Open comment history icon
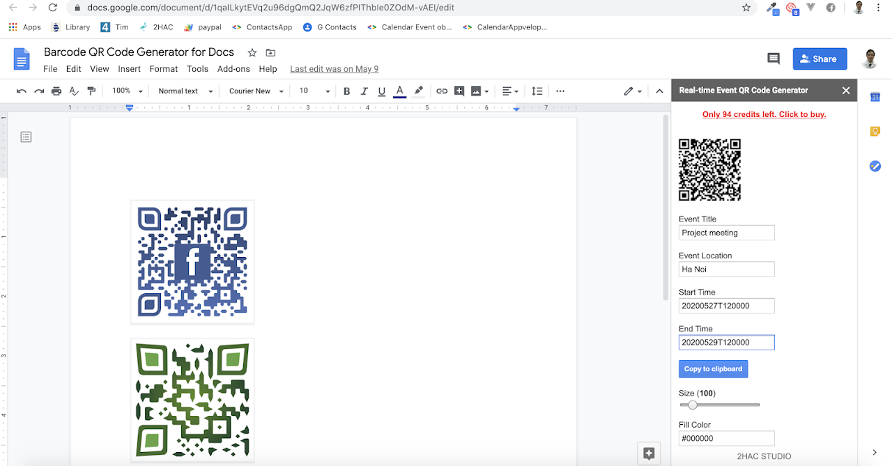This screenshot has width=892, height=466. coord(774,59)
